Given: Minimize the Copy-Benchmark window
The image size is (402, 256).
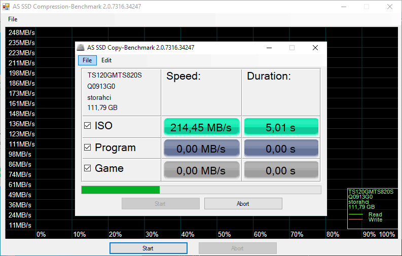Looking at the screenshot, I should coord(269,48).
